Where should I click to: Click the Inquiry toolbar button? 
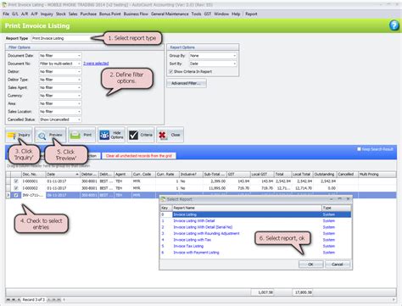click(x=19, y=135)
